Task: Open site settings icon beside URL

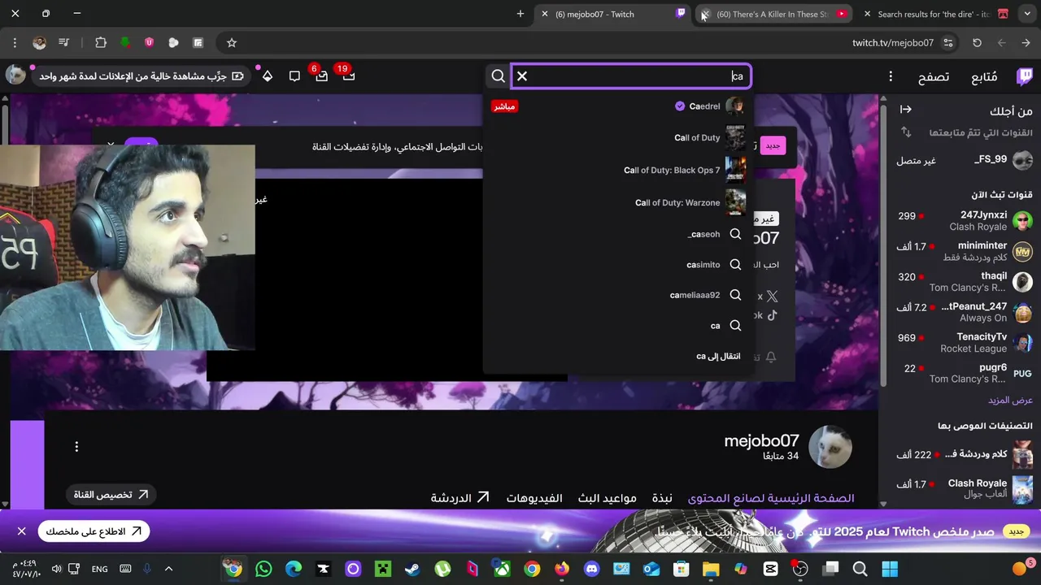Action: click(x=948, y=42)
